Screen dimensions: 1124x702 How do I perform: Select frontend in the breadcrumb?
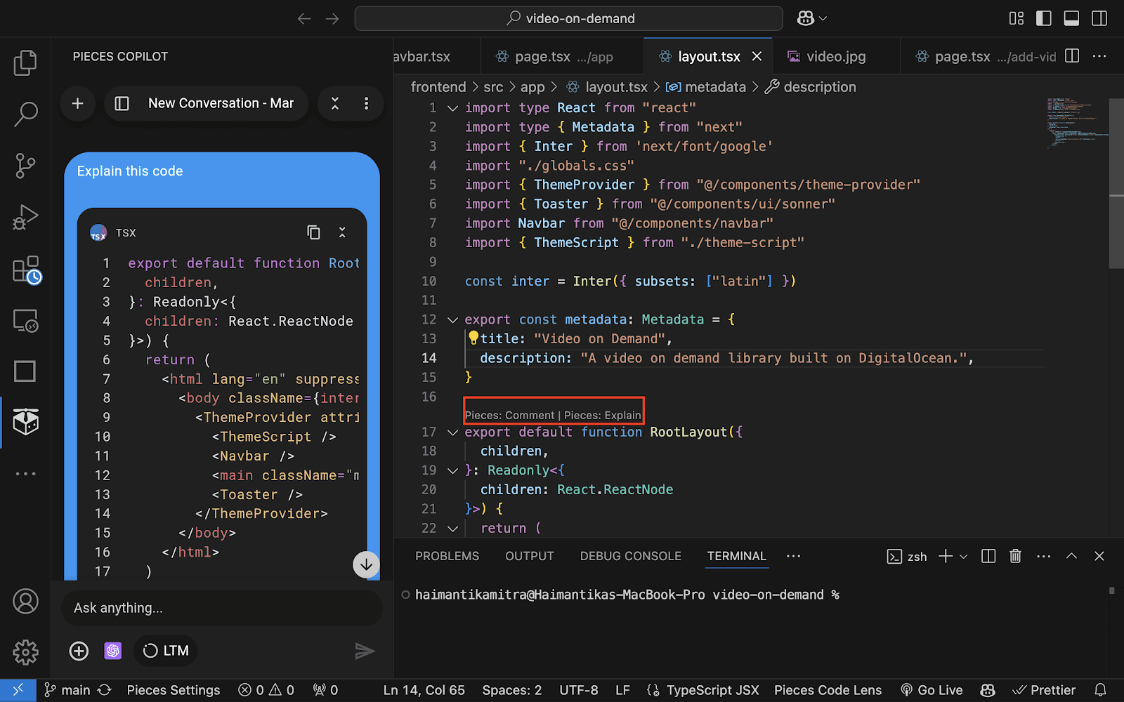point(438,87)
